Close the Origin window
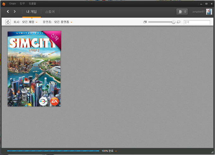Image resolution: width=215 pixels, height=155 pixels. tap(212, 4)
